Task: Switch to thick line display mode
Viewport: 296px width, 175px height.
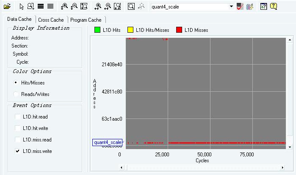Action: click(x=41, y=6)
